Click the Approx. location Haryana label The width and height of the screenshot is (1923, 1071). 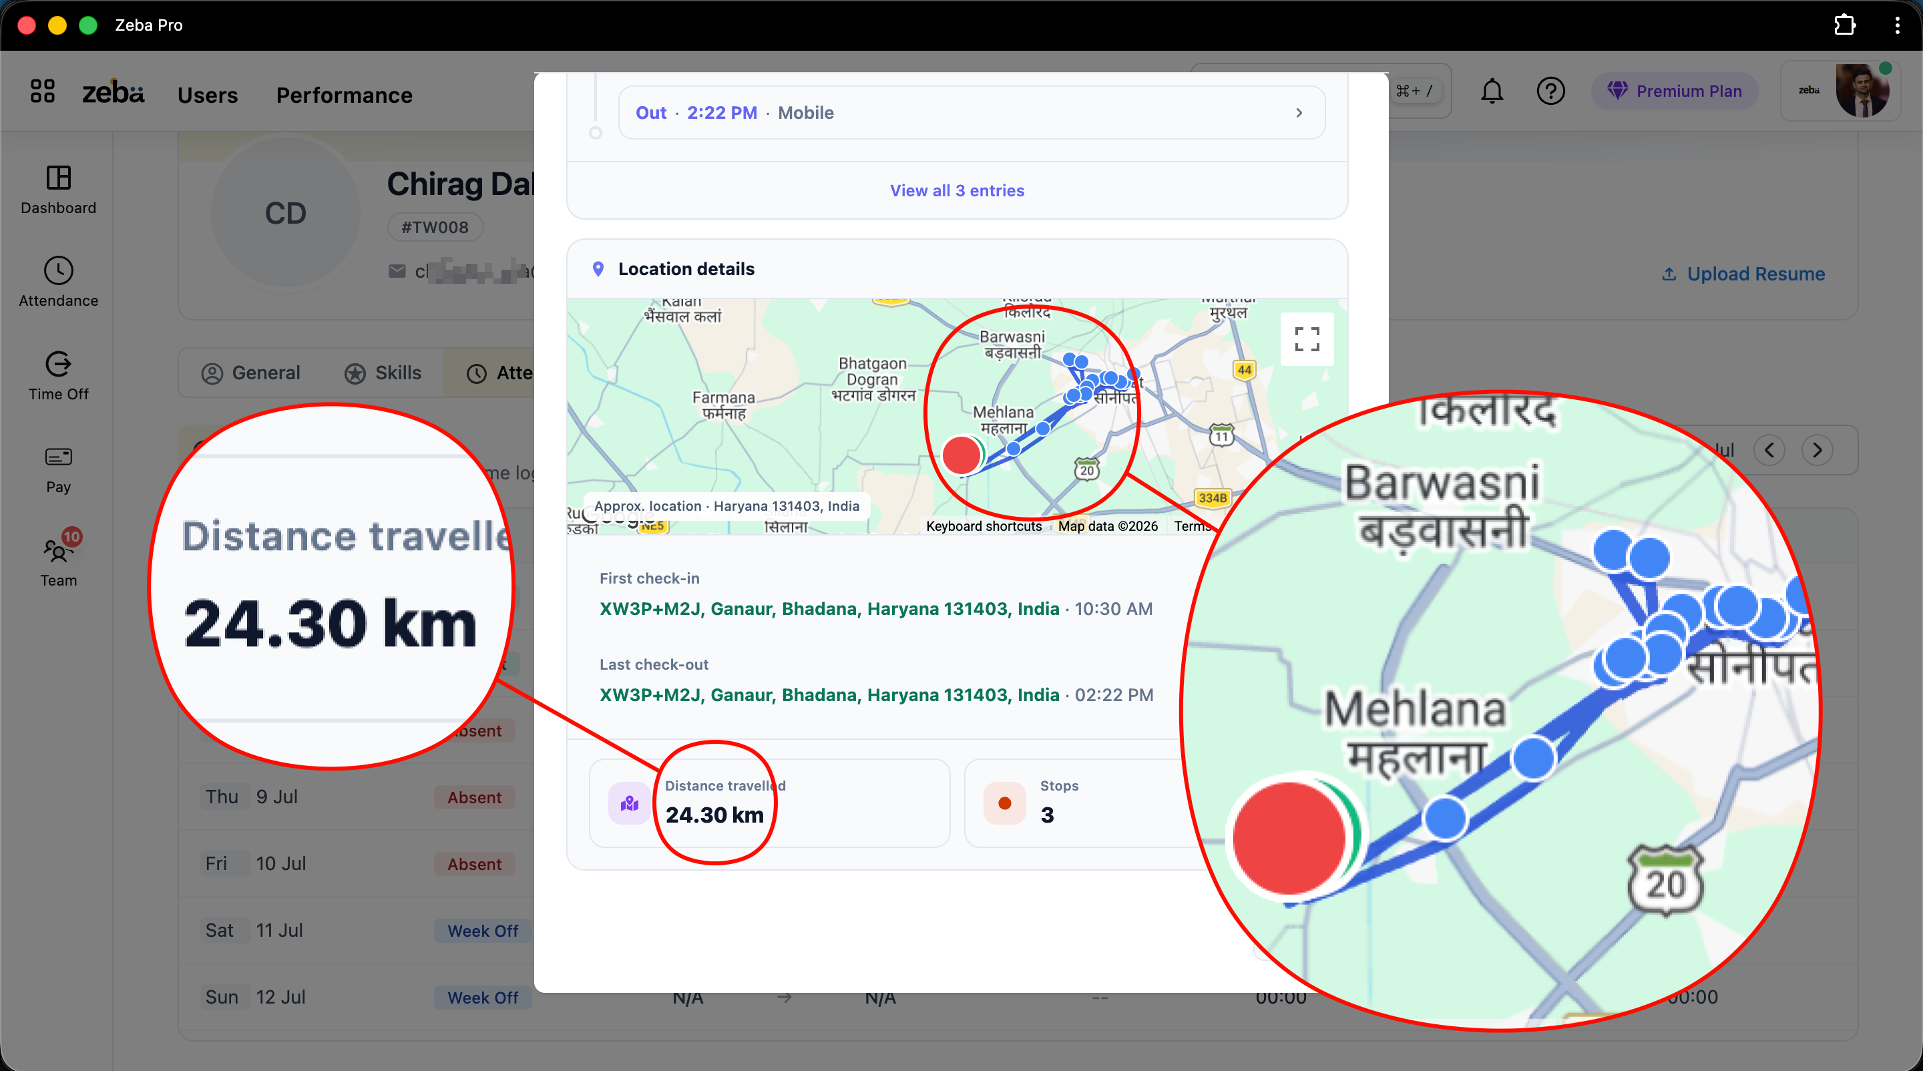click(x=726, y=506)
